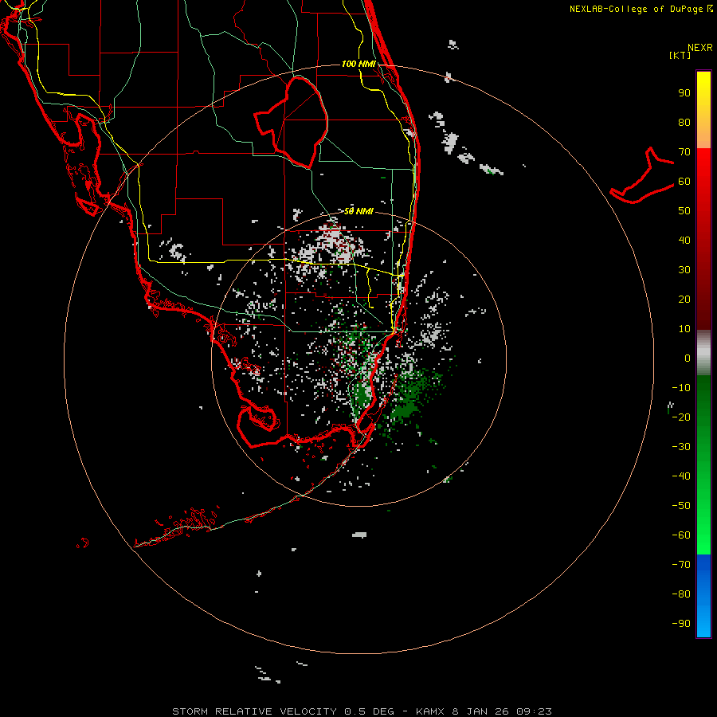Screen dimensions: 717x717
Task: Click the positive 50 scale value
Action: [684, 211]
